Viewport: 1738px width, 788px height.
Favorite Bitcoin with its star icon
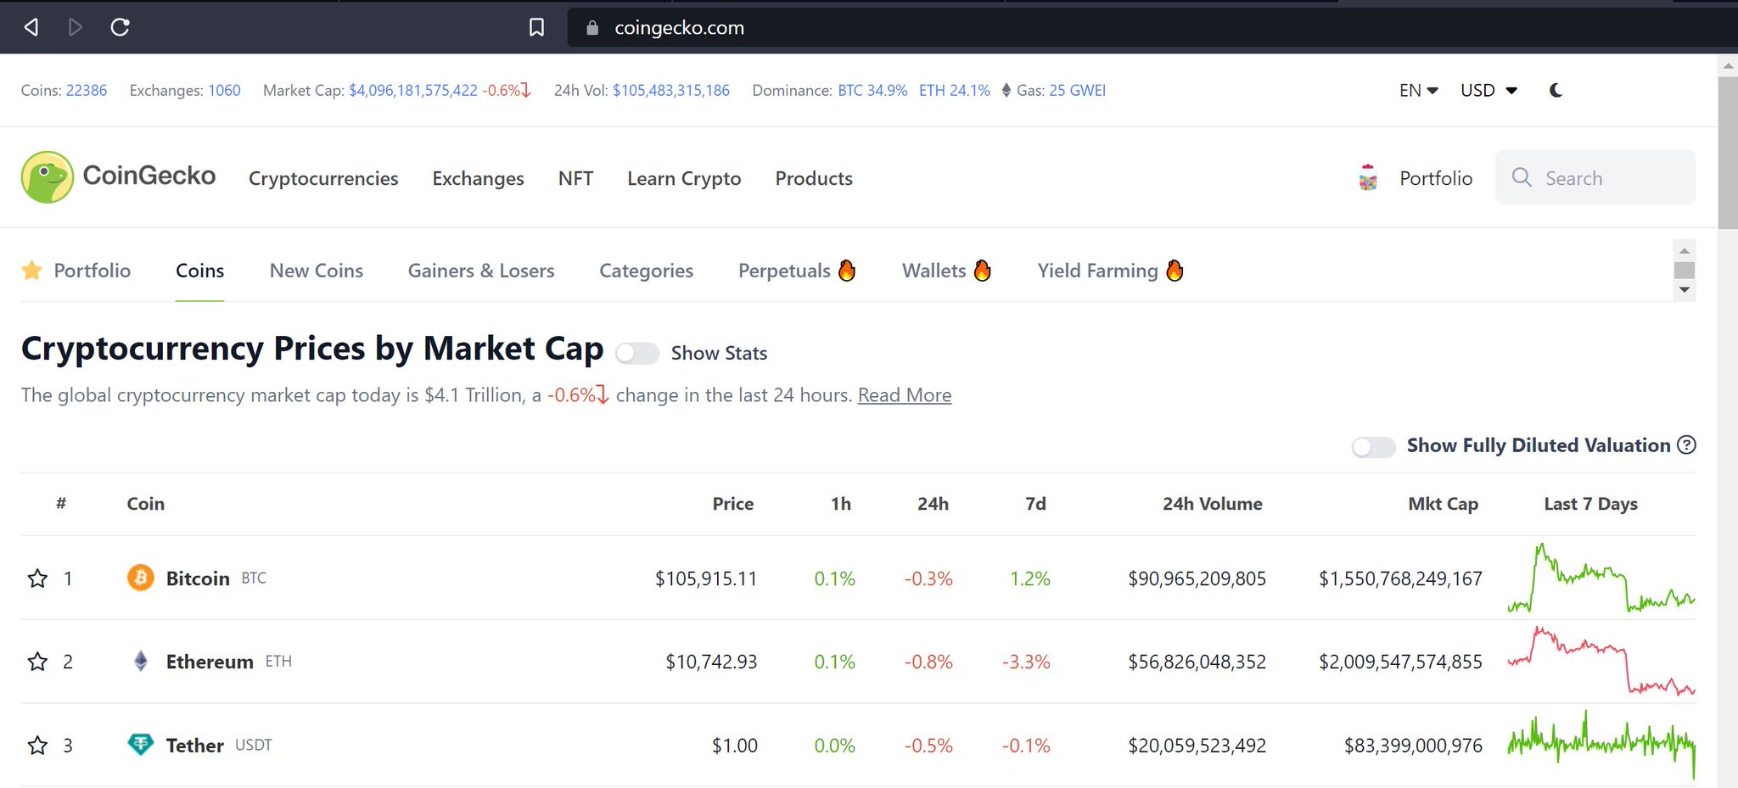(37, 578)
